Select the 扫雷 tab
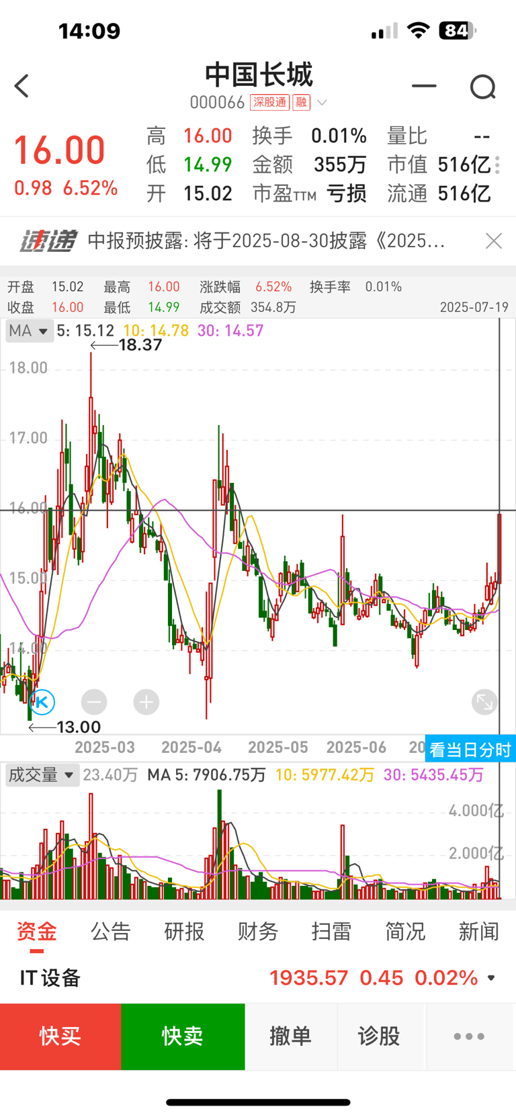 click(x=331, y=932)
